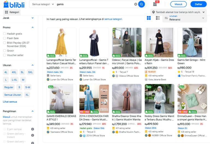Click the Baru badge on GAMIS EMERALD DEWASA

click(51, 87)
